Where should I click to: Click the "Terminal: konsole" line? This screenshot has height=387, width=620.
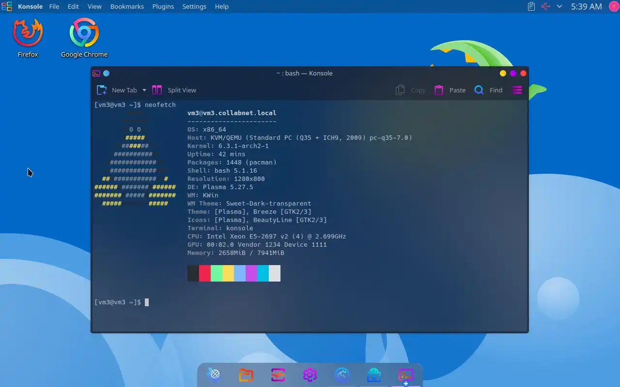click(x=220, y=228)
